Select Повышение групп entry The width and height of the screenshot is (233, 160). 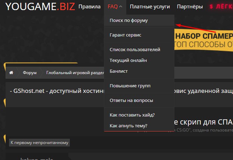139,86
